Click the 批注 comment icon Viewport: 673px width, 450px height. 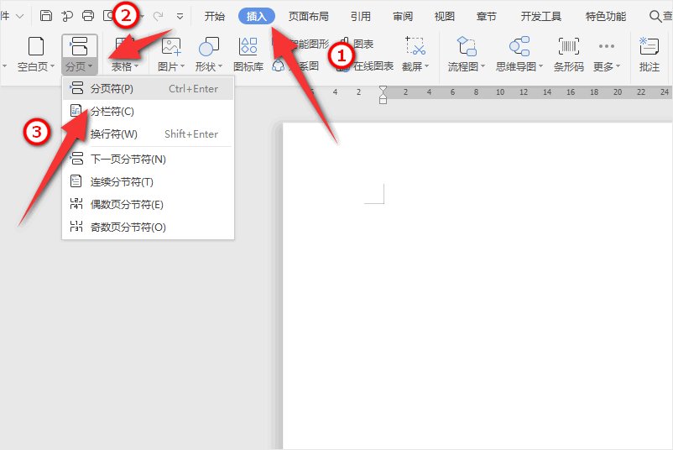tap(649, 46)
